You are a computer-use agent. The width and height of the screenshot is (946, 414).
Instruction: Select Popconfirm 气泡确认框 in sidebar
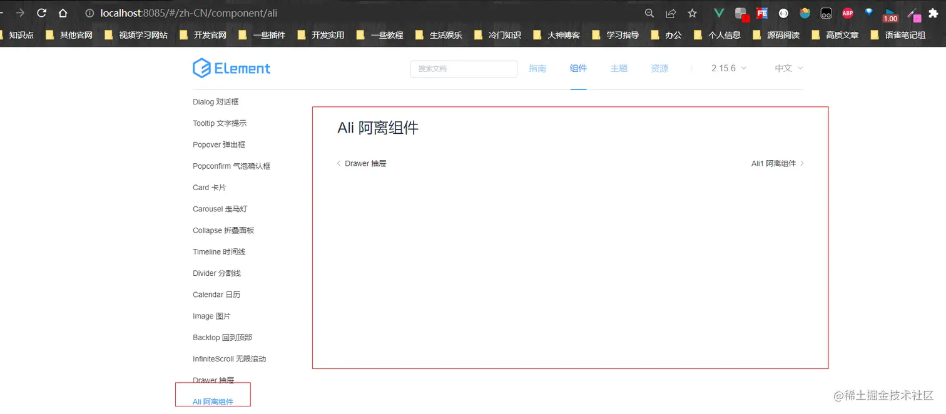click(231, 166)
